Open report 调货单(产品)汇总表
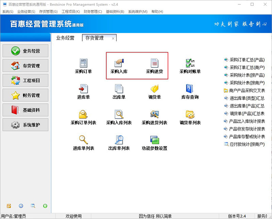The height and width of the screenshot is (219, 272). click(244, 114)
